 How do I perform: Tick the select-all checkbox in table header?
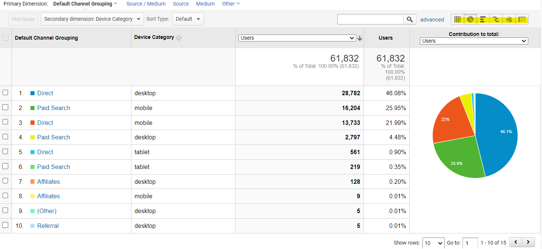pyautogui.click(x=6, y=38)
